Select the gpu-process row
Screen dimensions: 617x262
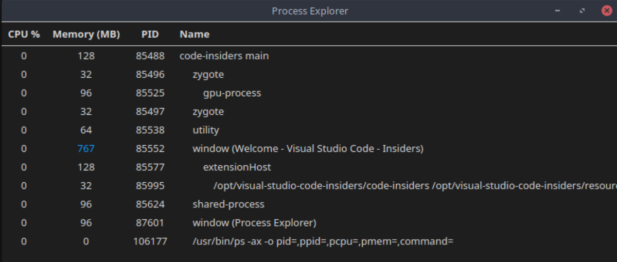309,93
